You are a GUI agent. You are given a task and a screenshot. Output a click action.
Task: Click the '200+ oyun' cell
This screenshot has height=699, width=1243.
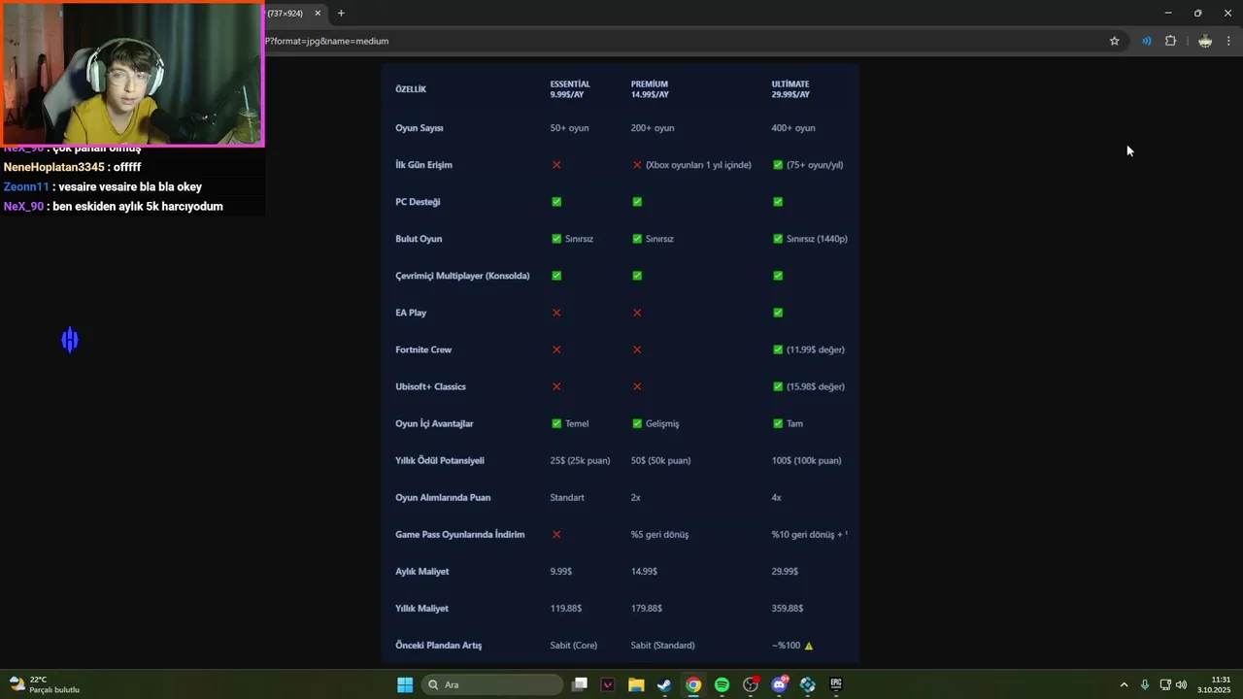click(x=653, y=128)
